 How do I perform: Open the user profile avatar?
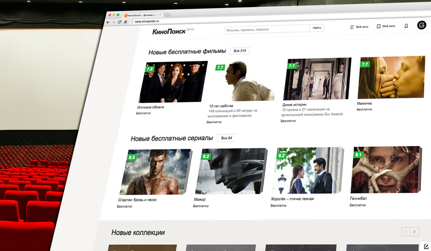(x=422, y=25)
